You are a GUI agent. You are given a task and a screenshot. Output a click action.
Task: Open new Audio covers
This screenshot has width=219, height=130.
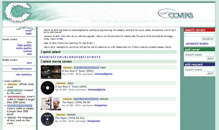coord(29,63)
